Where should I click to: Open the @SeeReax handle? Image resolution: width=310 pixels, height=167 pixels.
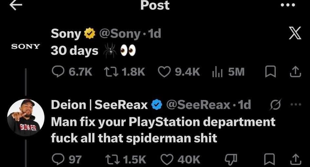coord(198,105)
